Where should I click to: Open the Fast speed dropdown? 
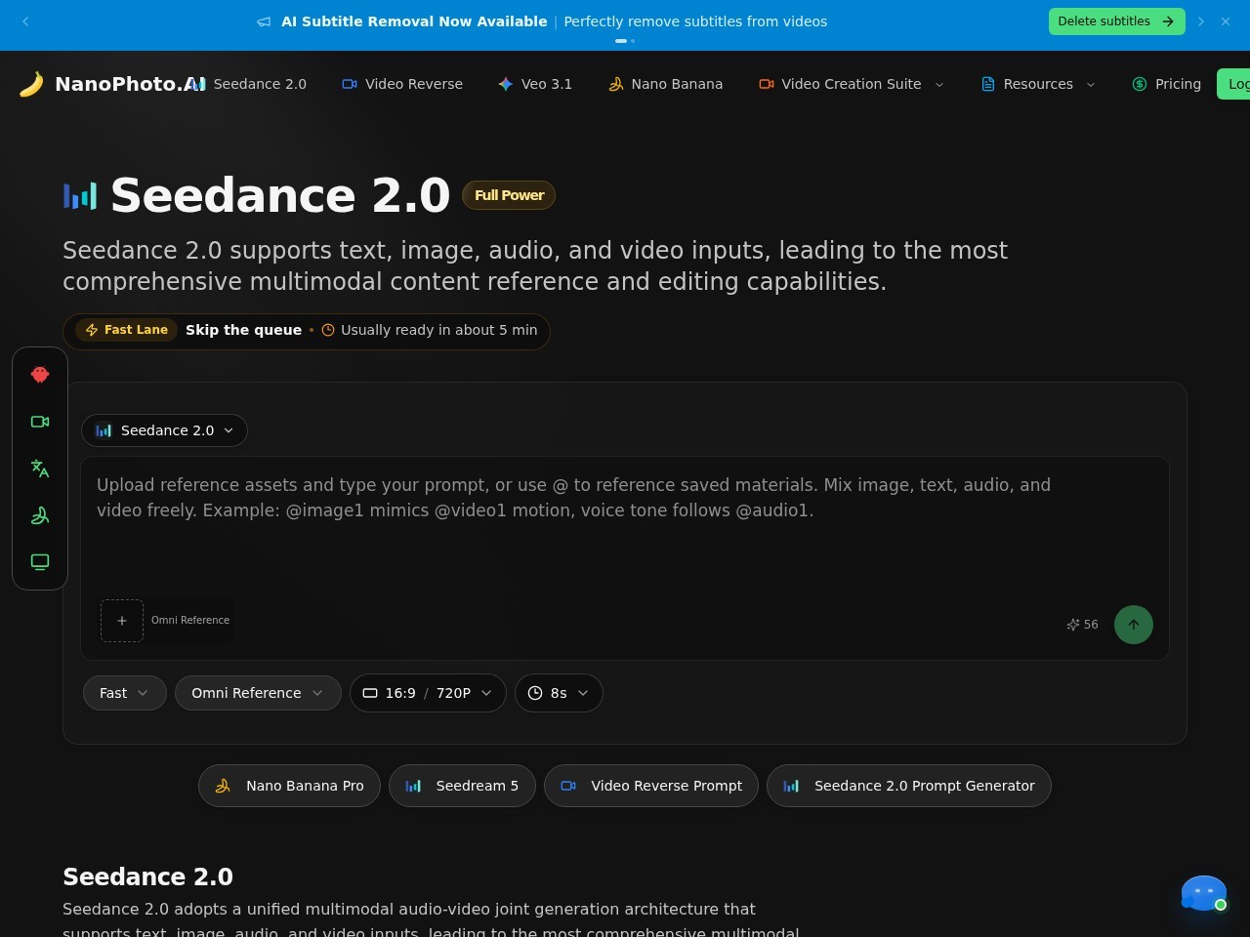coord(125,693)
